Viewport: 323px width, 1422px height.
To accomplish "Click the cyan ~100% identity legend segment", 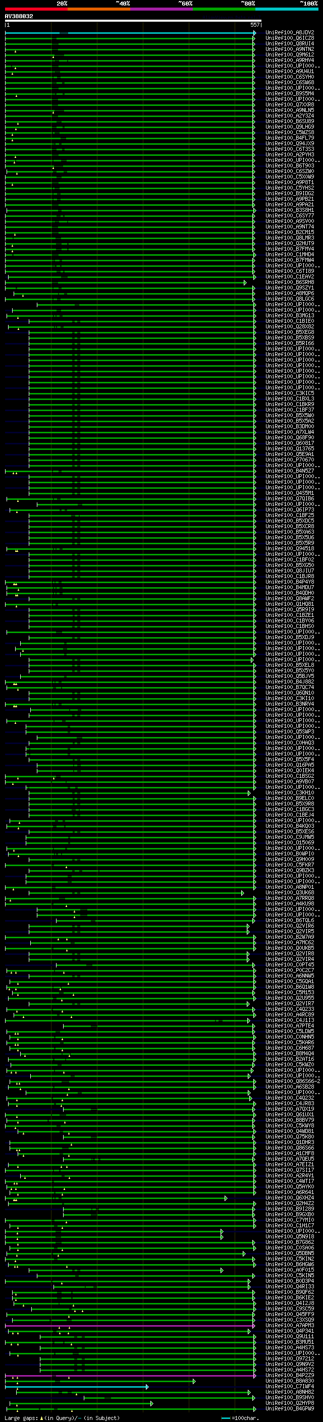I will 287,9.
